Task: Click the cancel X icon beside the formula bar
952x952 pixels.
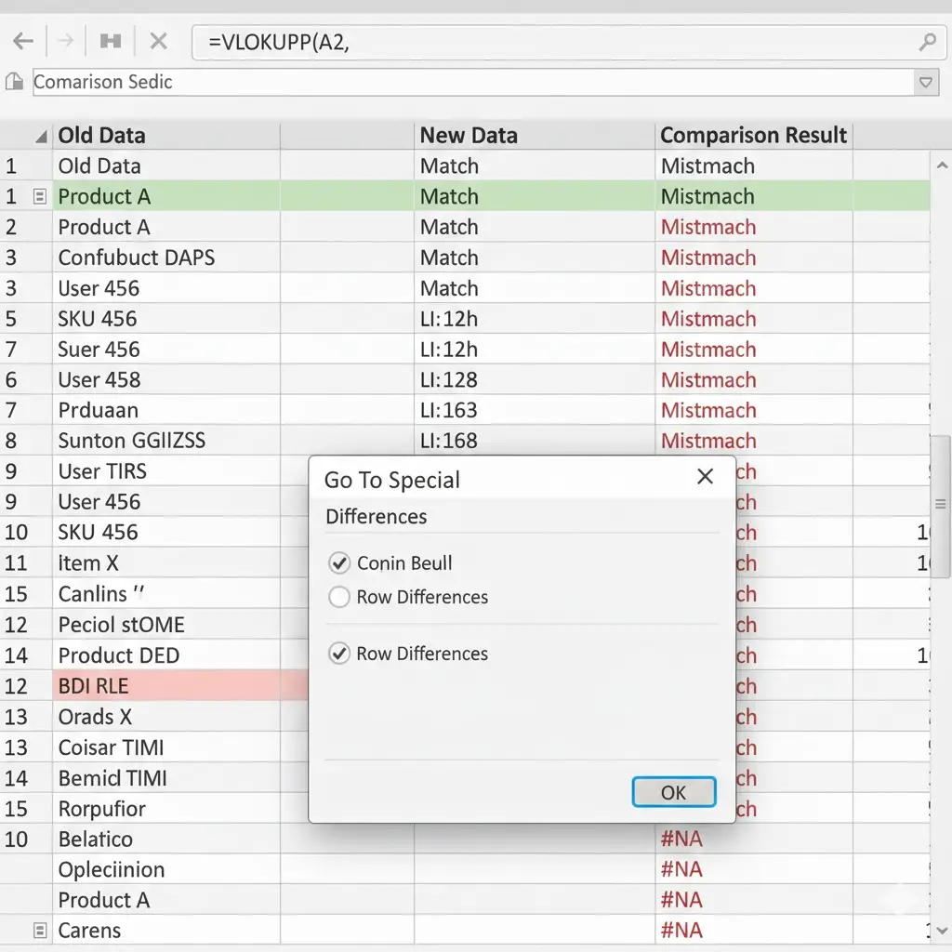Action: coord(159,42)
